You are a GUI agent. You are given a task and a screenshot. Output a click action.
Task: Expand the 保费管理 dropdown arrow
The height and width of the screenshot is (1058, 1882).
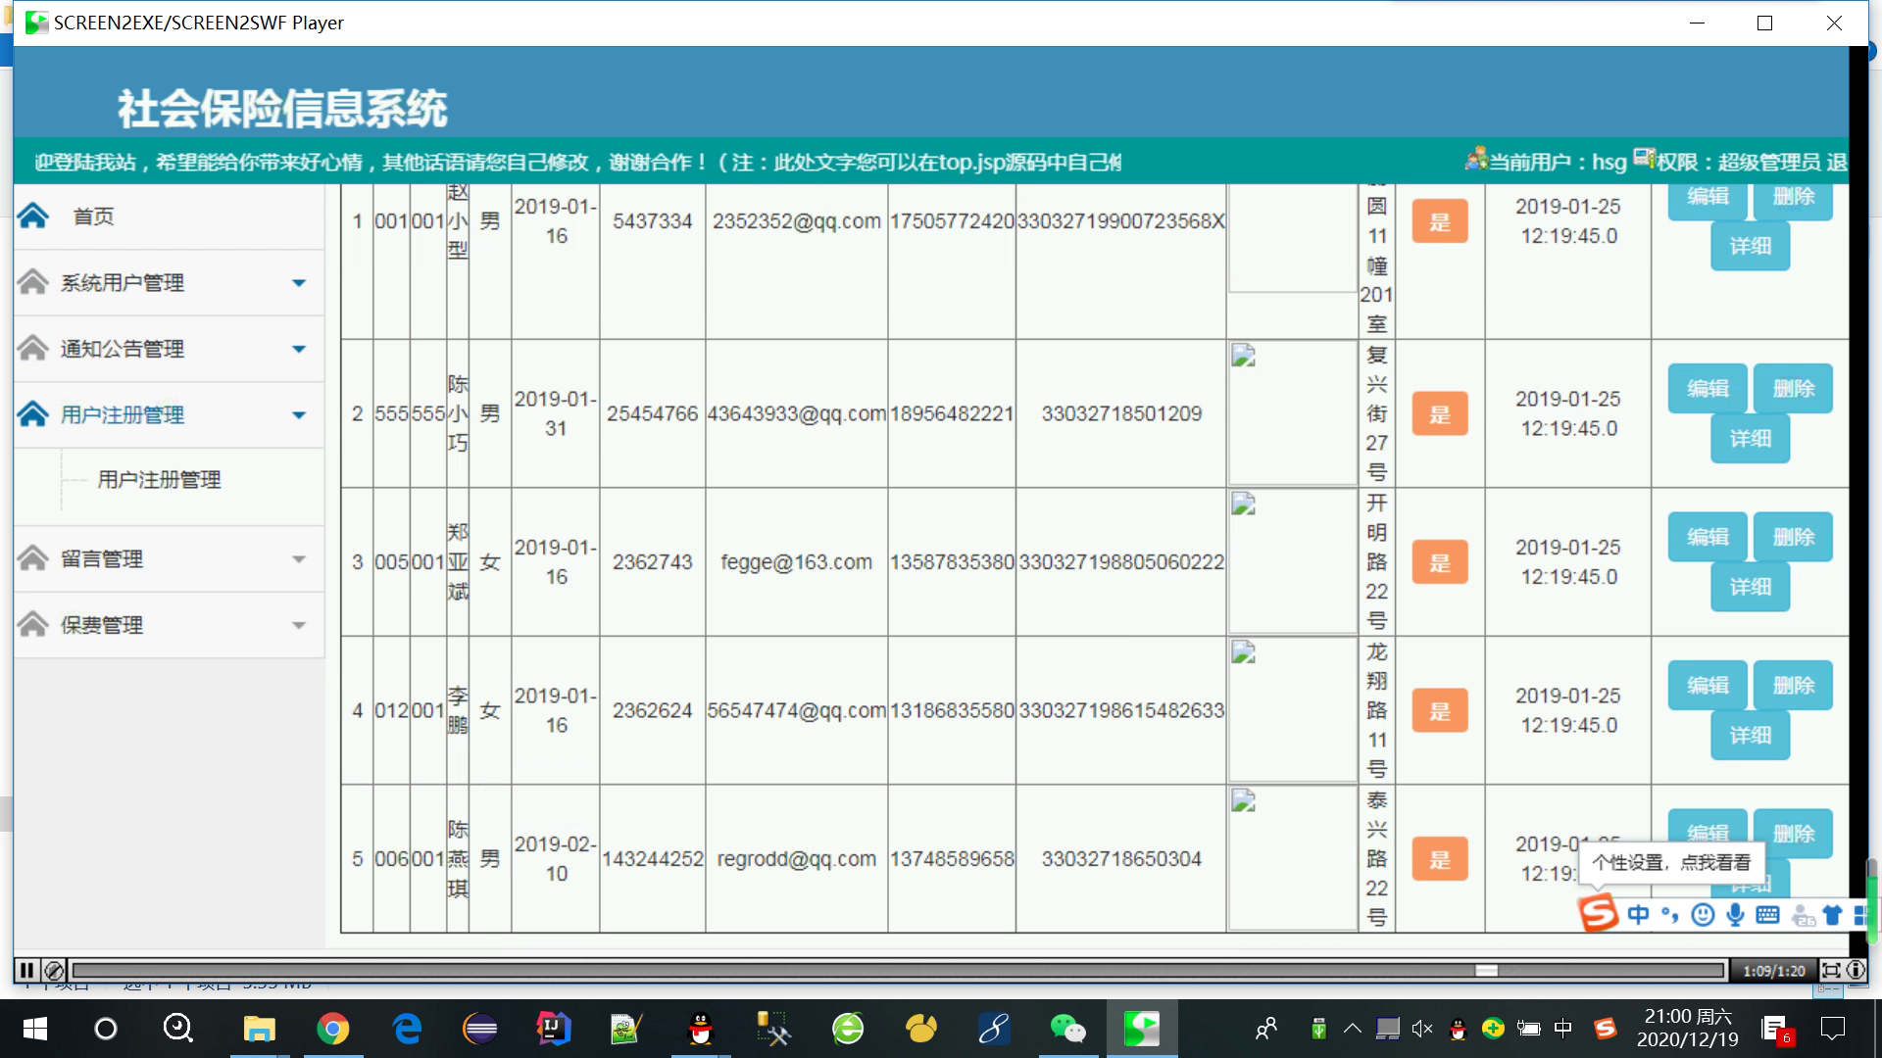pyautogui.click(x=299, y=625)
